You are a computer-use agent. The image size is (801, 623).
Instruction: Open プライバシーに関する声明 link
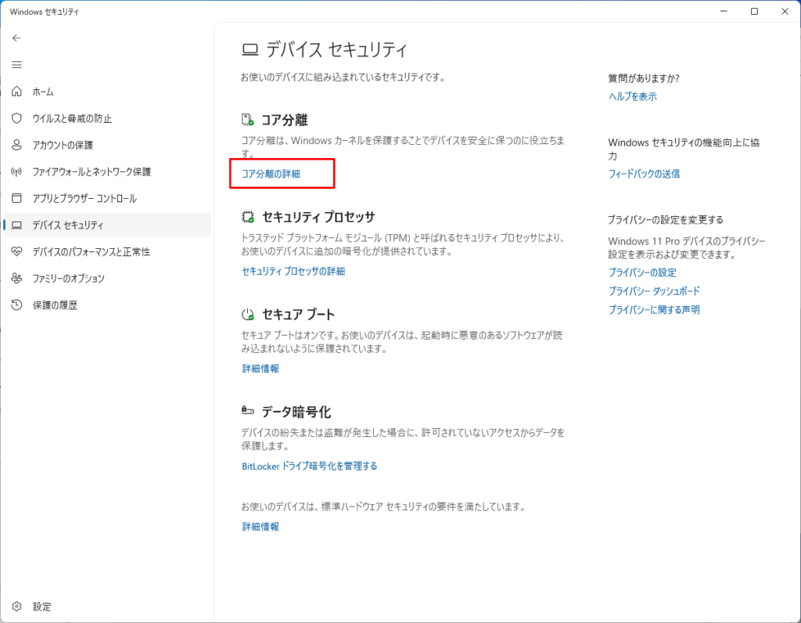click(x=654, y=310)
